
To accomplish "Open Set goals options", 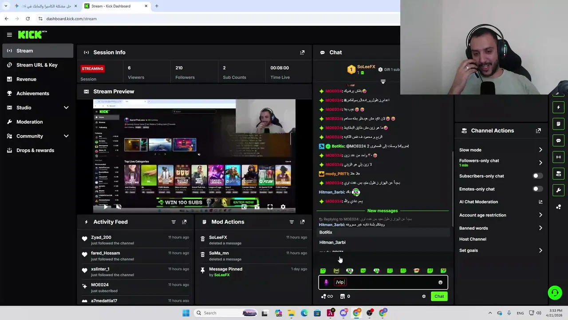I will pyautogui.click(x=501, y=251).
